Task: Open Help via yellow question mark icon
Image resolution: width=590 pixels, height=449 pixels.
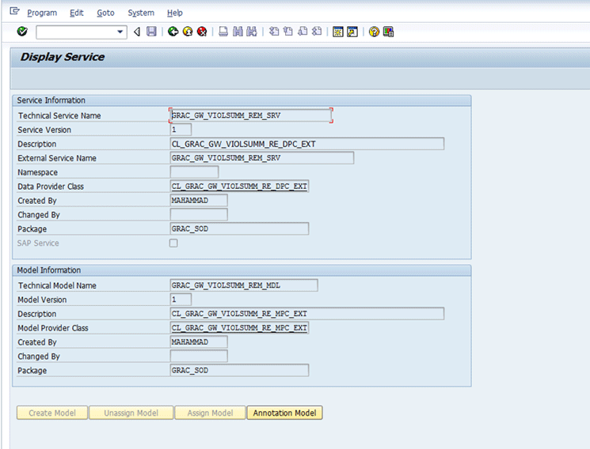Action: pyautogui.click(x=374, y=32)
